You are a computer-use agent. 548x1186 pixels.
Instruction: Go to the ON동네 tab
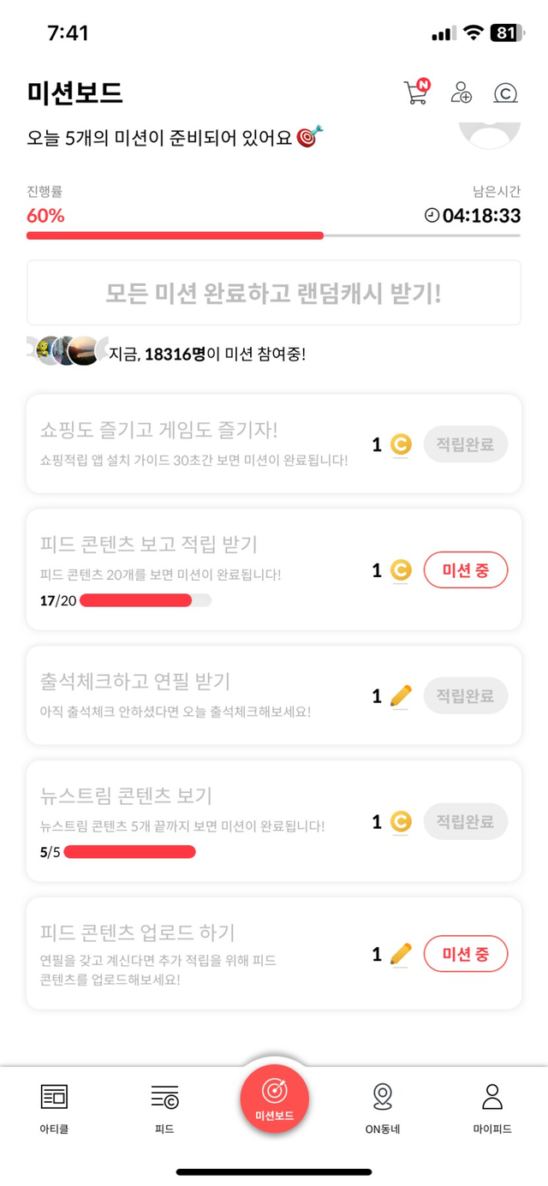383,1108
